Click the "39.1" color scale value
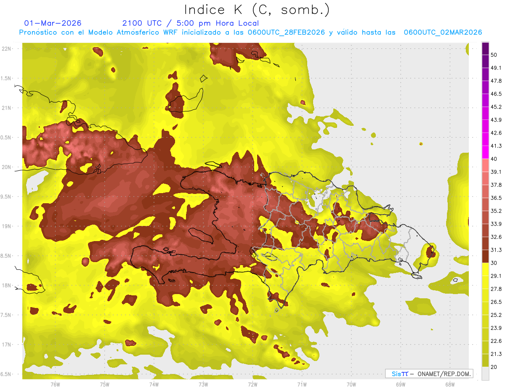Image resolution: width=505 pixels, height=390 pixels. pyautogui.click(x=496, y=172)
